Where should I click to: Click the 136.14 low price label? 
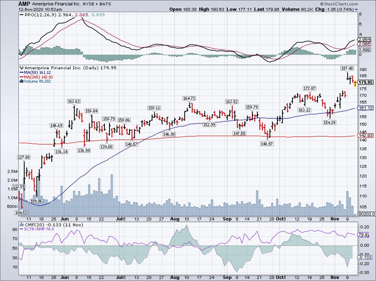pos(61,152)
